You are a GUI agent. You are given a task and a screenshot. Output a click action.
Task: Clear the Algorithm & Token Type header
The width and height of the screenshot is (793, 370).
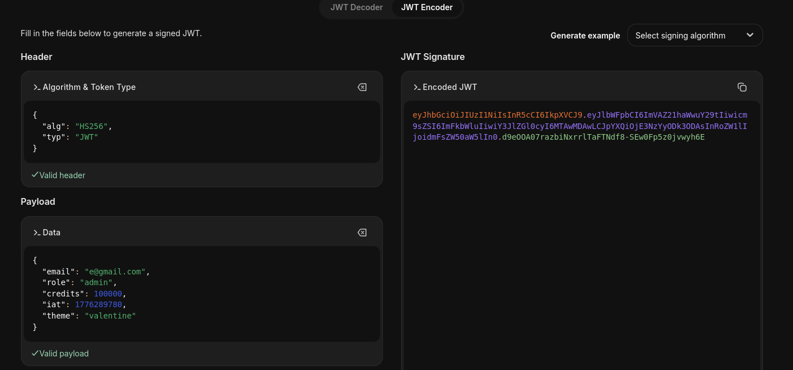point(362,87)
